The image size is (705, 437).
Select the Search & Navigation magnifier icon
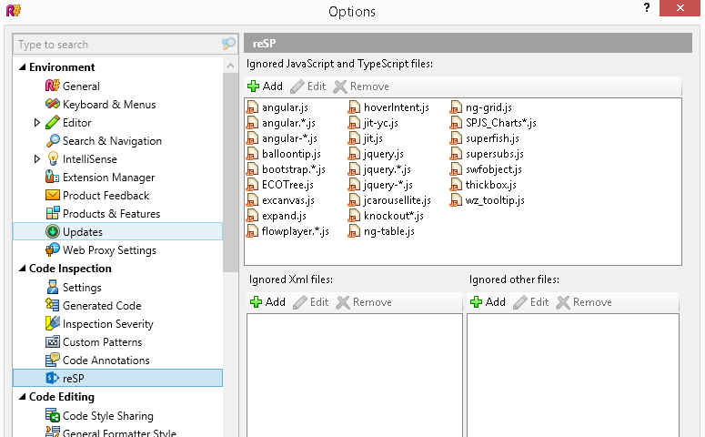pyautogui.click(x=53, y=141)
